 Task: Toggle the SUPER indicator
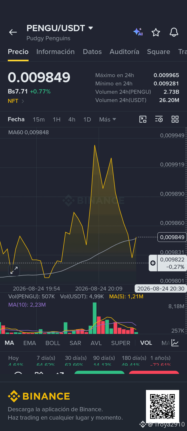click(x=121, y=343)
